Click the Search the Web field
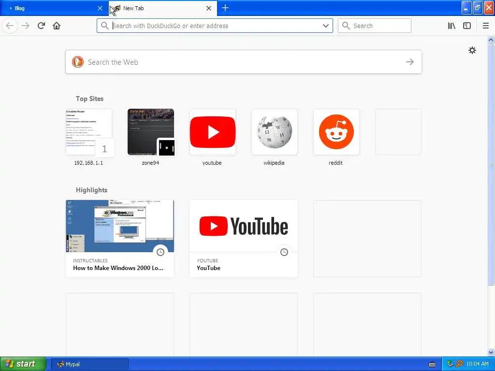 click(x=244, y=62)
